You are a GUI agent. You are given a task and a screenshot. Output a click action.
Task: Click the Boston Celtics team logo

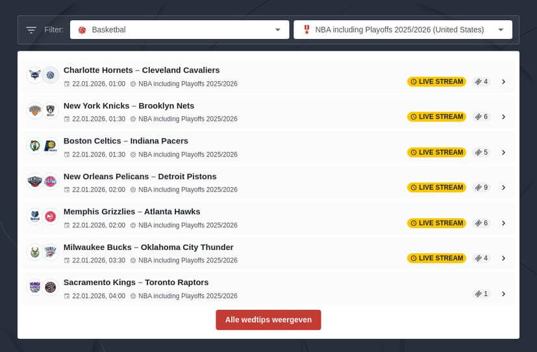pyautogui.click(x=35, y=146)
